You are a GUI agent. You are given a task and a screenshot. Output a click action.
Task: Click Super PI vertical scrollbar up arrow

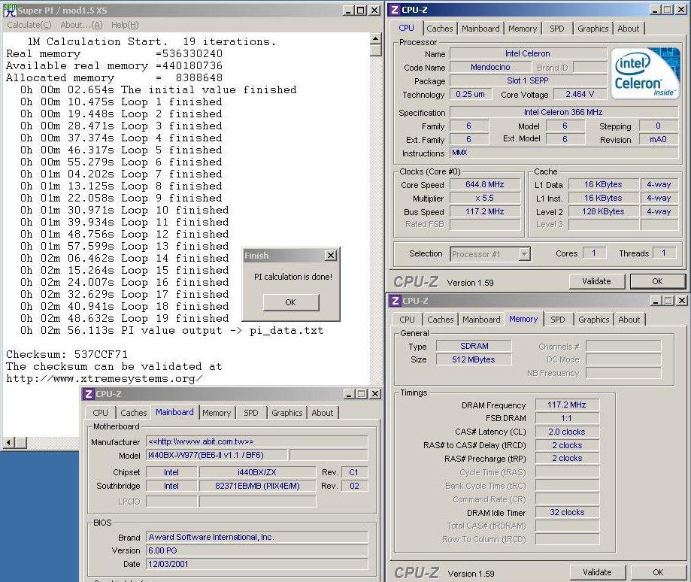tap(376, 38)
